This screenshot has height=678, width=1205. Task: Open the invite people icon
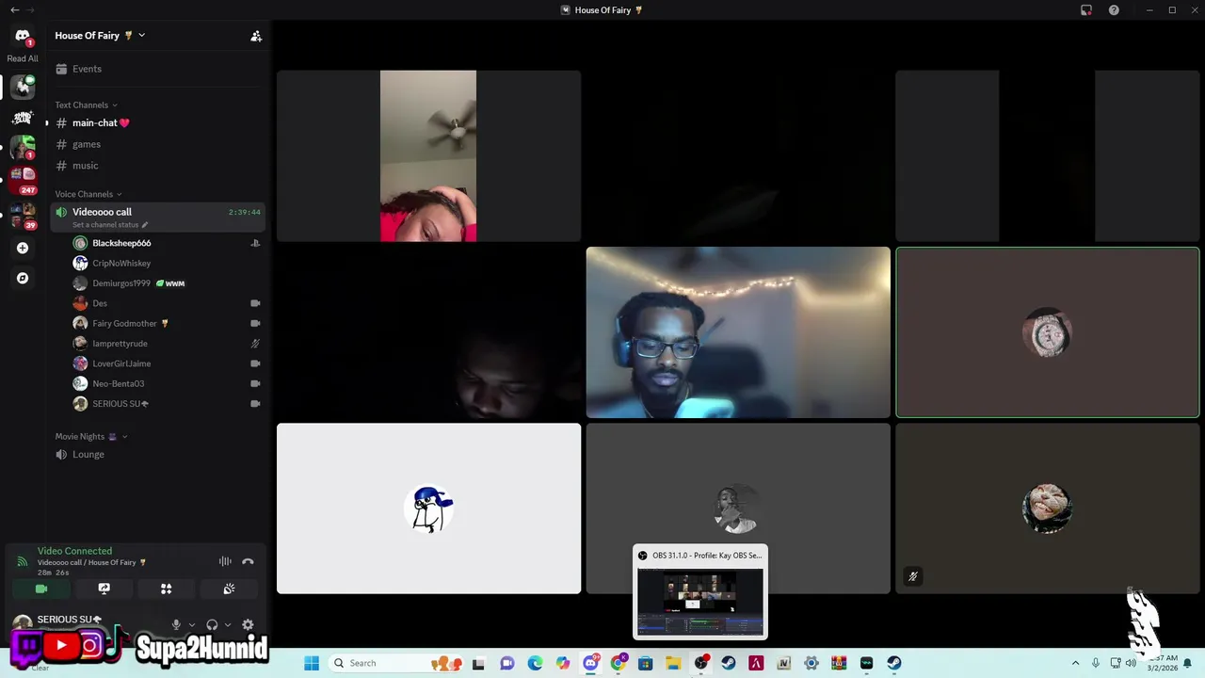click(256, 36)
